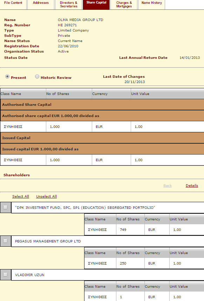Click last annual return date 14/01/2013
The width and height of the screenshot is (204, 301).
point(190,57)
